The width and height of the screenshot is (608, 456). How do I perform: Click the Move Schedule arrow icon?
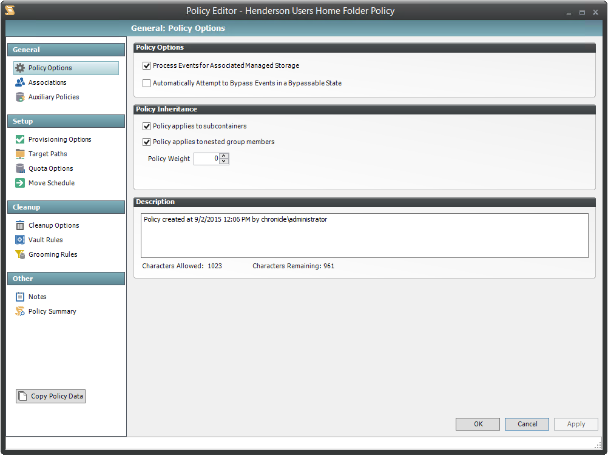point(20,183)
